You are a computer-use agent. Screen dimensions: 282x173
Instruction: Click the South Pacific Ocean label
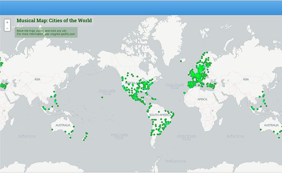[x=119, y=136]
